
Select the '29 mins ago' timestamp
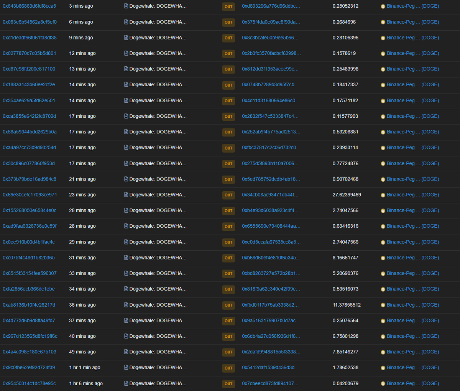pyautogui.click(x=82, y=242)
